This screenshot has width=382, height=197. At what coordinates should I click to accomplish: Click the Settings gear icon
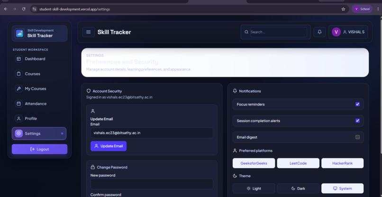(18, 133)
